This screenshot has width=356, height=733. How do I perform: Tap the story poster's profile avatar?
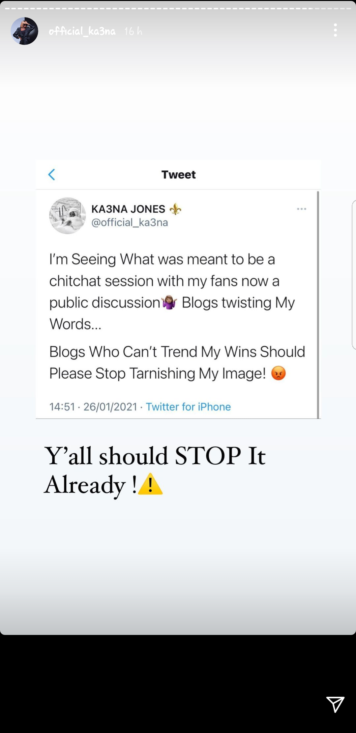pyautogui.click(x=24, y=31)
